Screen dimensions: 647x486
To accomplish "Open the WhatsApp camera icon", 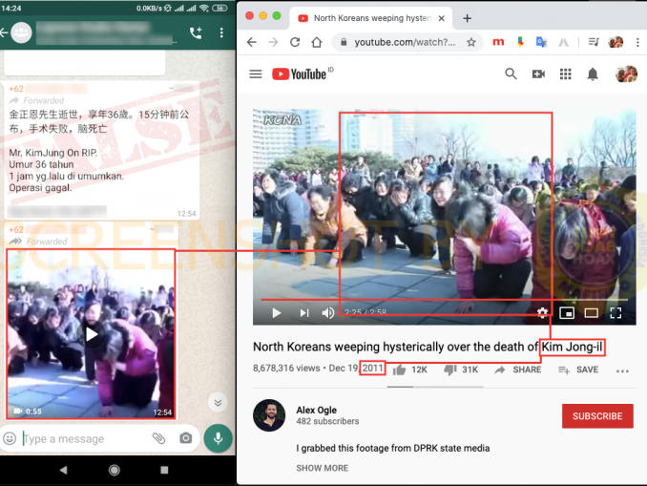I will [186, 438].
